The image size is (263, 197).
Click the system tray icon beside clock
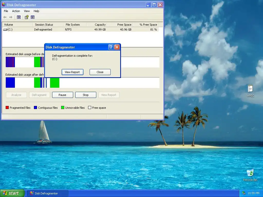tap(244, 193)
